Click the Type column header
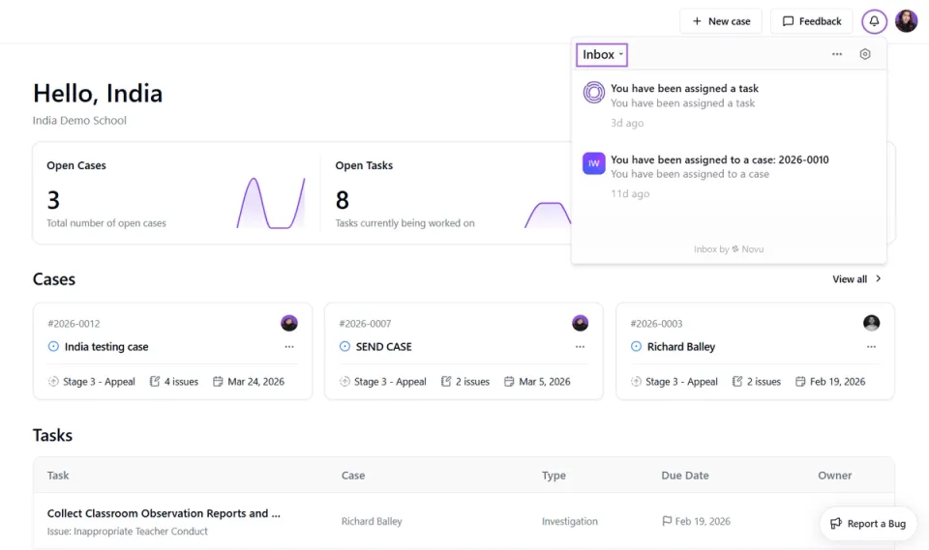Image resolution: width=929 pixels, height=550 pixels. click(x=554, y=476)
